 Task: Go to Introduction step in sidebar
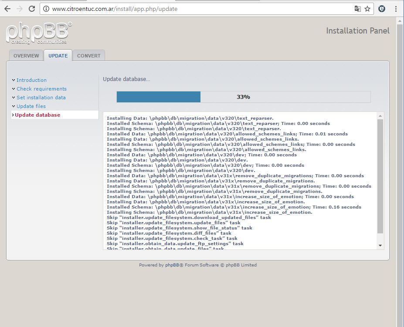coord(31,80)
